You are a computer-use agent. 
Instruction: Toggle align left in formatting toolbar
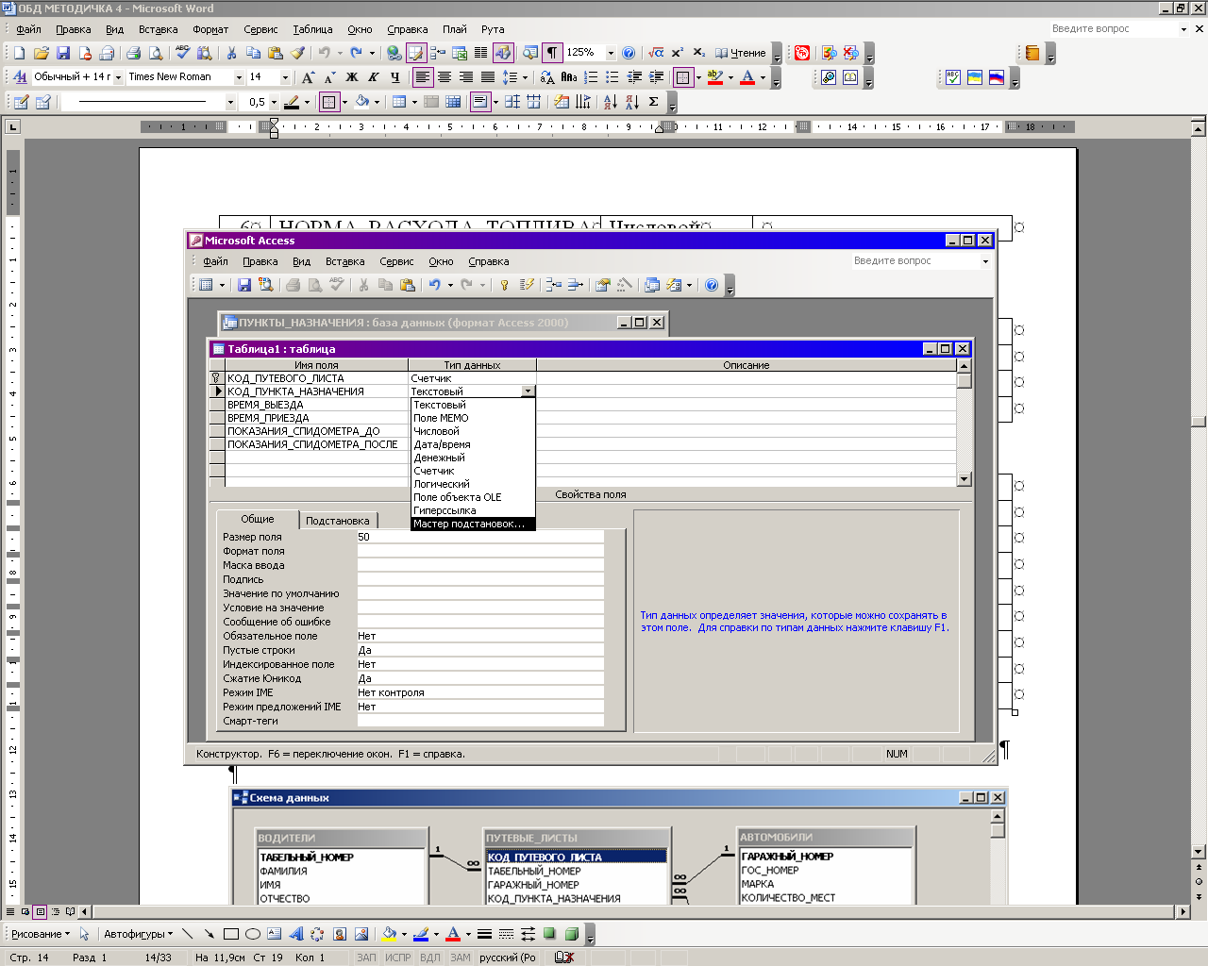coord(422,77)
